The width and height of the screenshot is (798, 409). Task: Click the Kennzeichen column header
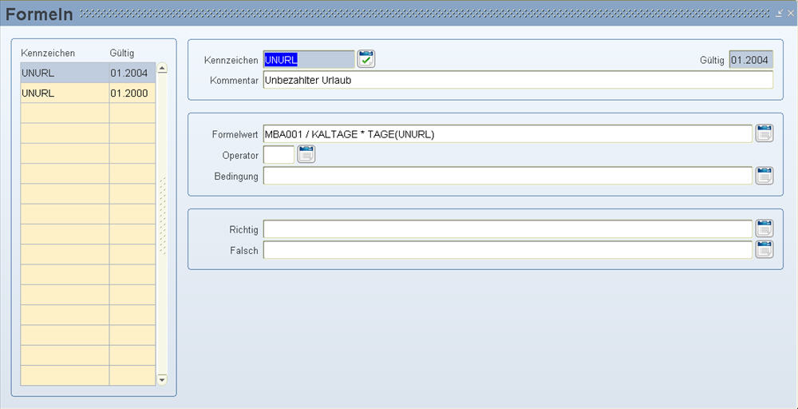point(49,53)
